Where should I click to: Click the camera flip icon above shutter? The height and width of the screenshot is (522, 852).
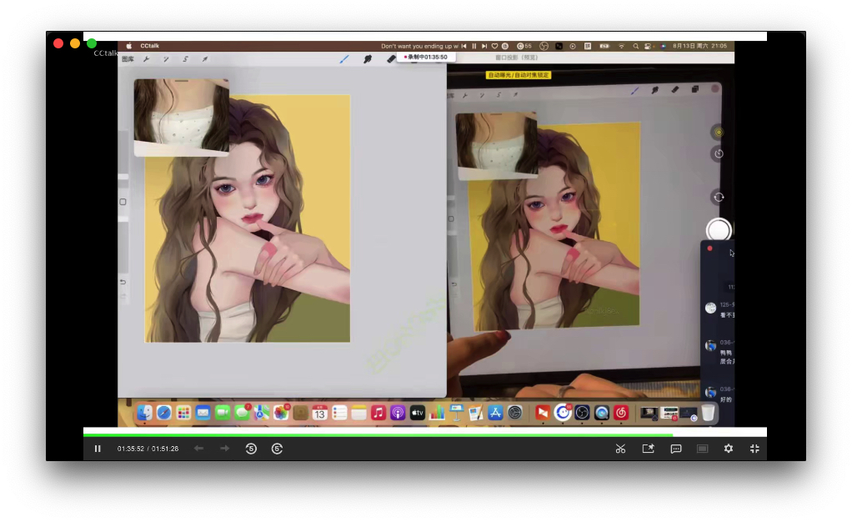[719, 198]
